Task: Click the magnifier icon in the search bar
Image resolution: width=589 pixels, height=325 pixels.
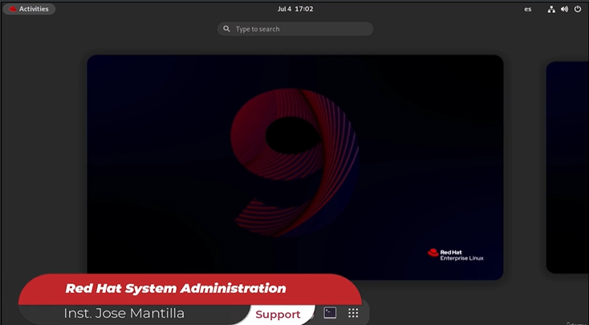Action: [226, 29]
